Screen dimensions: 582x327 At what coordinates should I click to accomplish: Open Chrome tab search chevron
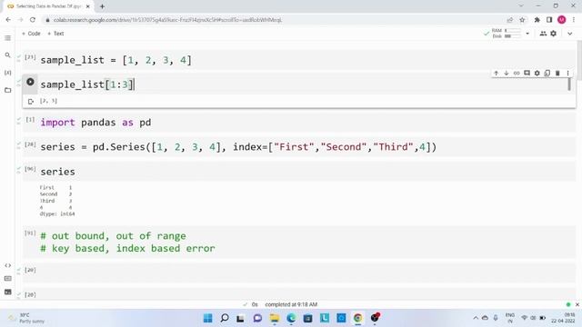pyautogui.click(x=521, y=6)
